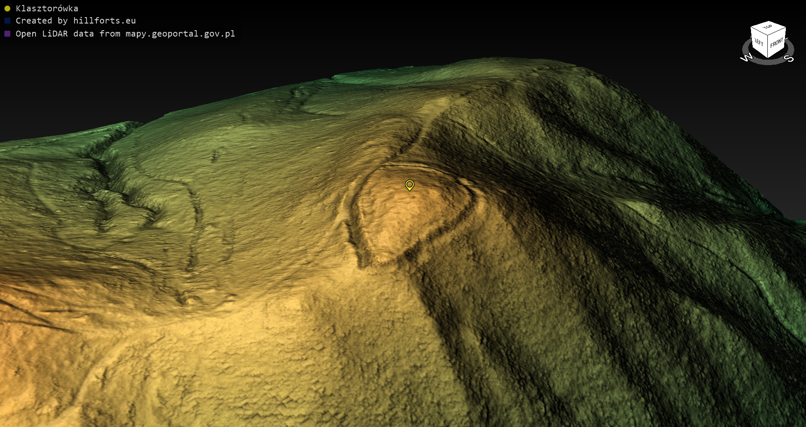The image size is (806, 427).
Task: Click the yellow circle legend marker for Klasztorówka
Action: click(x=7, y=8)
